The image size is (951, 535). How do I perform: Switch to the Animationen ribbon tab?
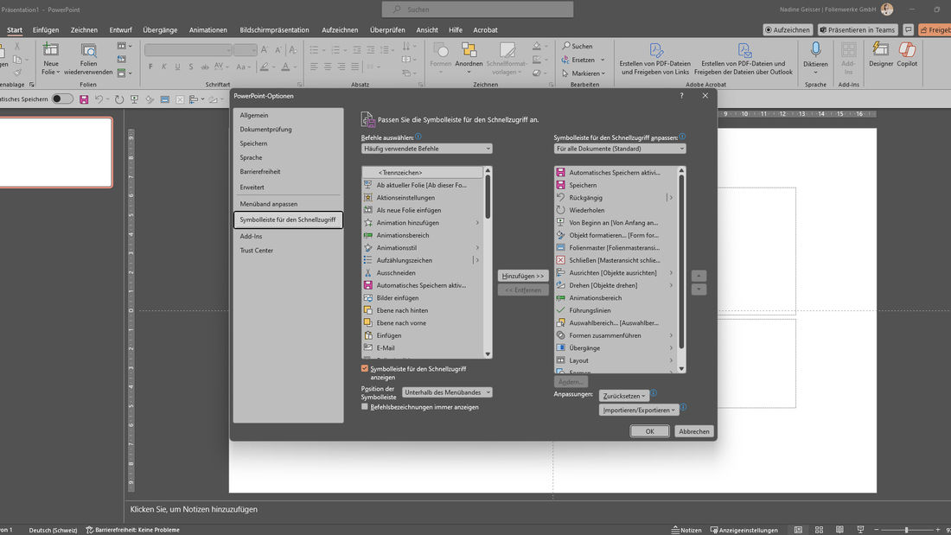click(x=207, y=29)
